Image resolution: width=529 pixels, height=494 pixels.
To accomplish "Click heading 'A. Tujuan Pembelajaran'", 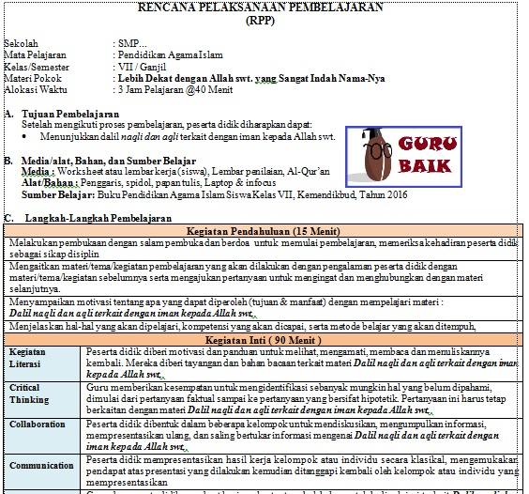I will (x=62, y=114).
